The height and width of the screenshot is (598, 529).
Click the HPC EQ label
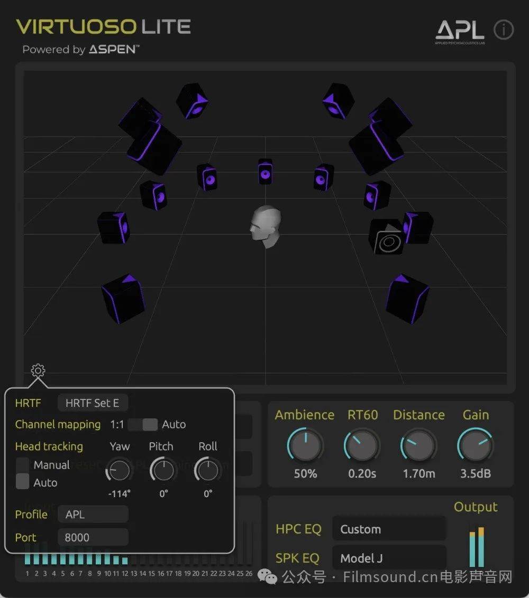pyautogui.click(x=298, y=529)
